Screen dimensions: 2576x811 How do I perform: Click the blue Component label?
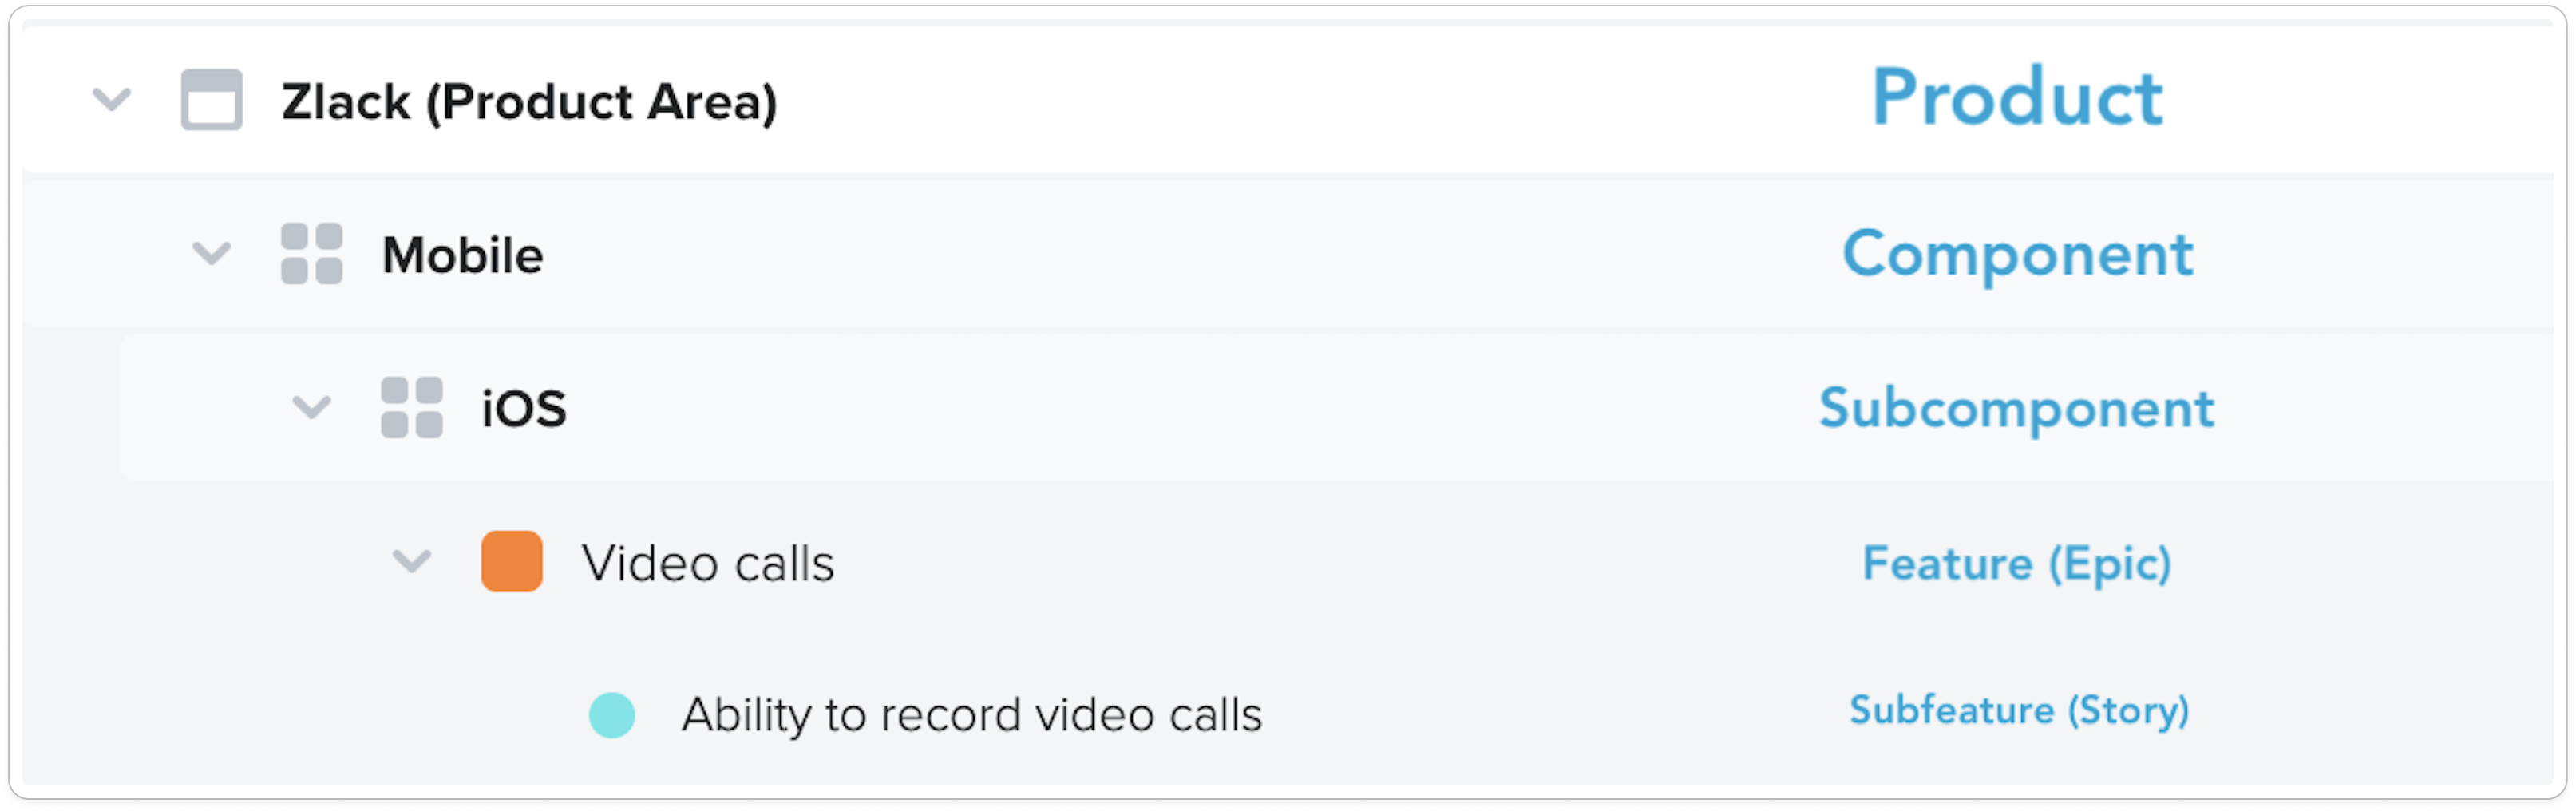(2017, 254)
